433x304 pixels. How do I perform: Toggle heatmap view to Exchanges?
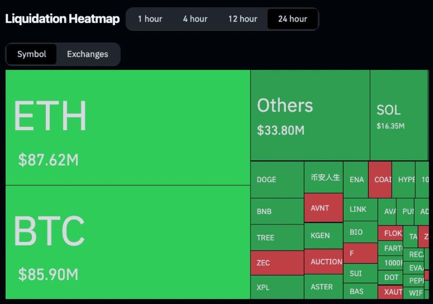click(87, 54)
